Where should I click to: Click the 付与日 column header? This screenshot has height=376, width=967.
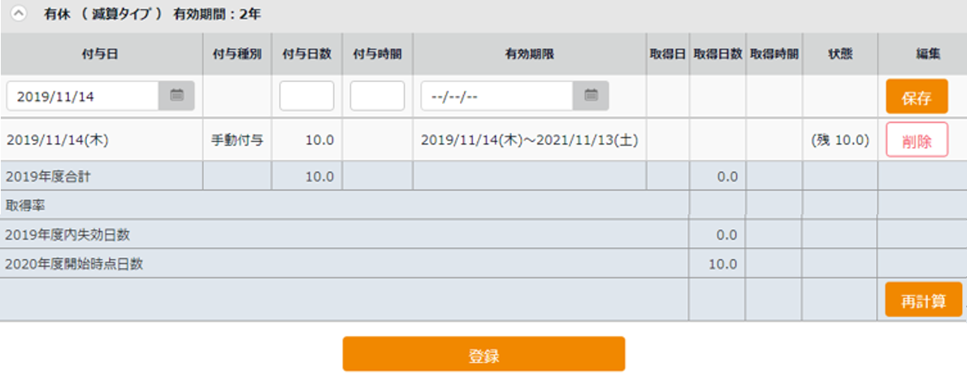pos(101,54)
